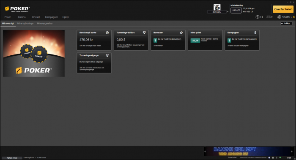Switch to Mine oplysninger tab
296x160 pixels.
coord(25,23)
